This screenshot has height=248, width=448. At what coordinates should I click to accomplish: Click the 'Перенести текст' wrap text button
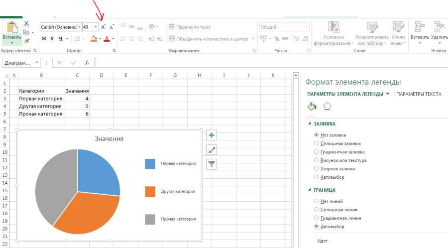tap(190, 27)
